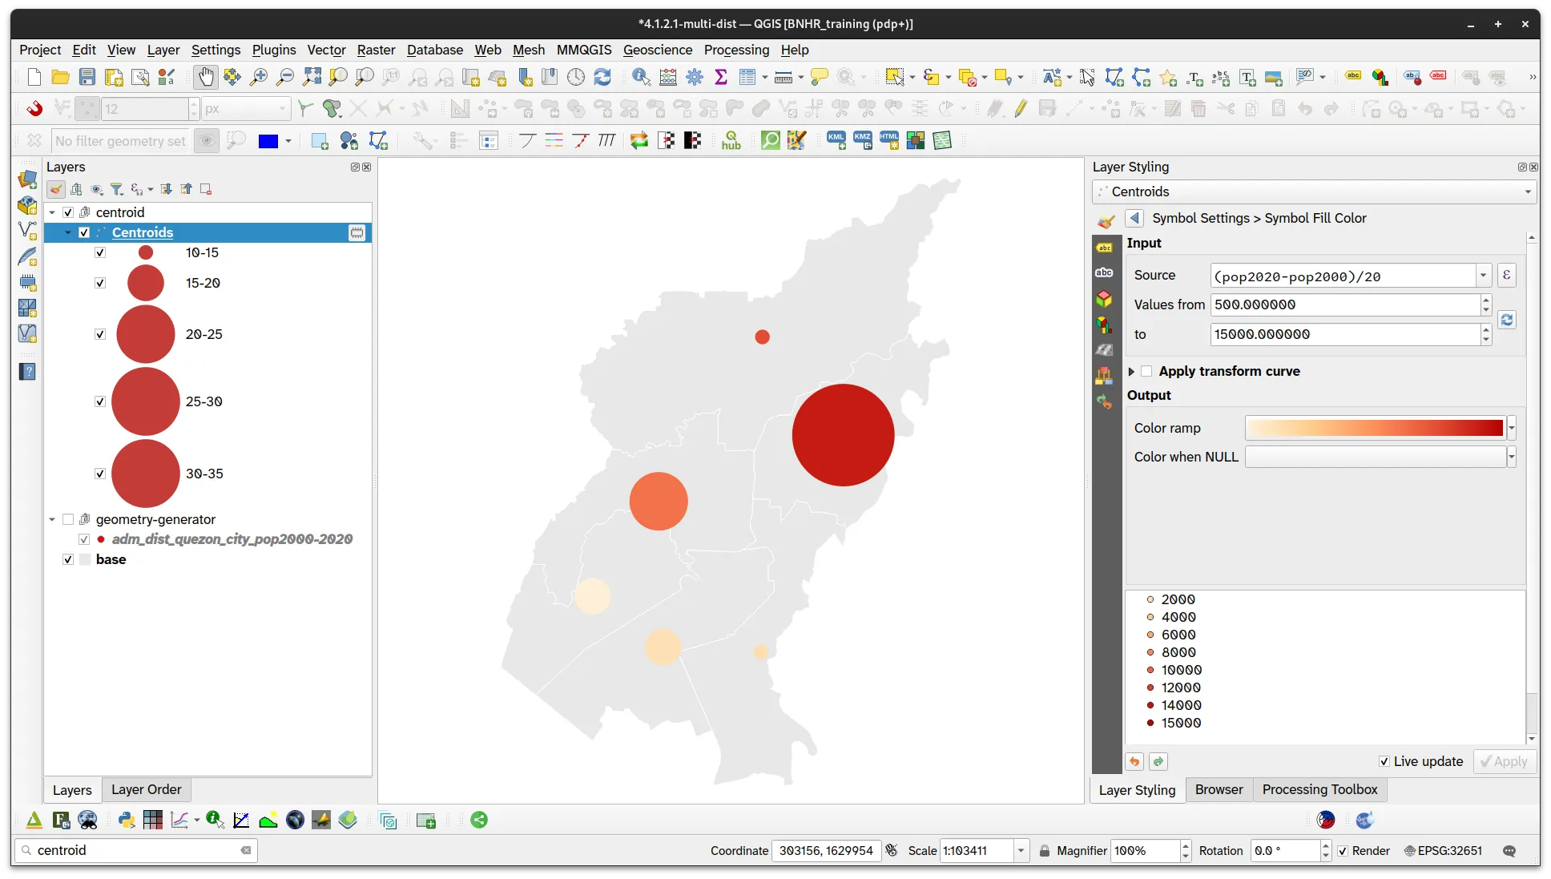This screenshot has height=879, width=1551.
Task: Open the Field Calculator sigma icon
Action: click(x=721, y=77)
